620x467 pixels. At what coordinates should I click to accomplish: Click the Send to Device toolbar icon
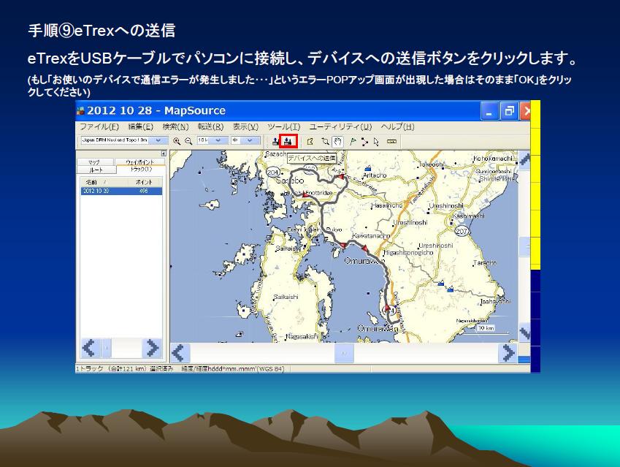[x=288, y=141]
